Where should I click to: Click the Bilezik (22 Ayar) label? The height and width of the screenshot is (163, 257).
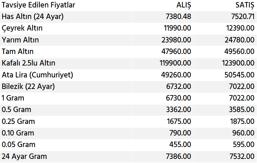tap(28, 87)
